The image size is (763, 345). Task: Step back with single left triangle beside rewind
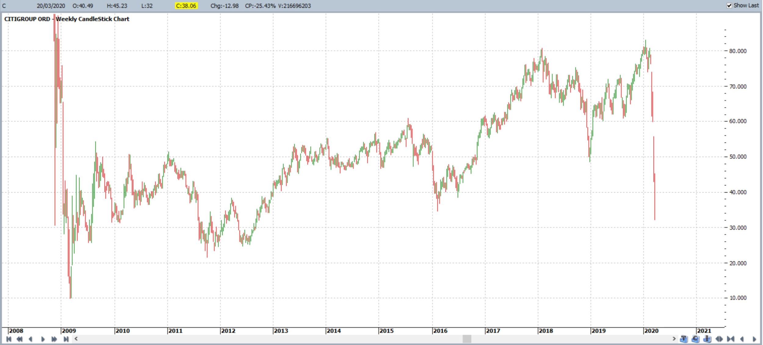pos(31,339)
